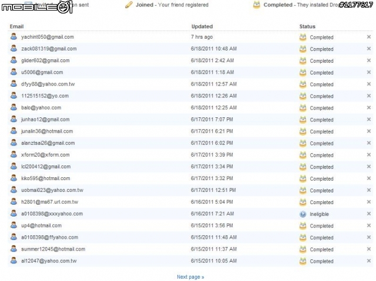The image size is (376, 281).
Task: Click the timestamp 6/18/2011 10:48 AM
Action: click(214, 49)
